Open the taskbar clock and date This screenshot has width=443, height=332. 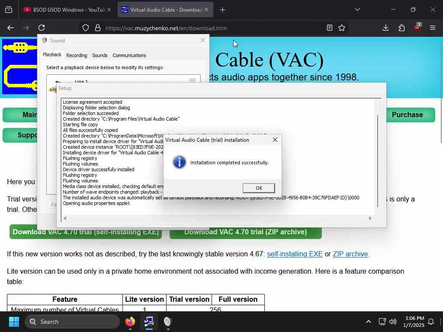(414, 322)
